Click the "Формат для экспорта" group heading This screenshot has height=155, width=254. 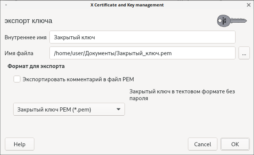36,66
